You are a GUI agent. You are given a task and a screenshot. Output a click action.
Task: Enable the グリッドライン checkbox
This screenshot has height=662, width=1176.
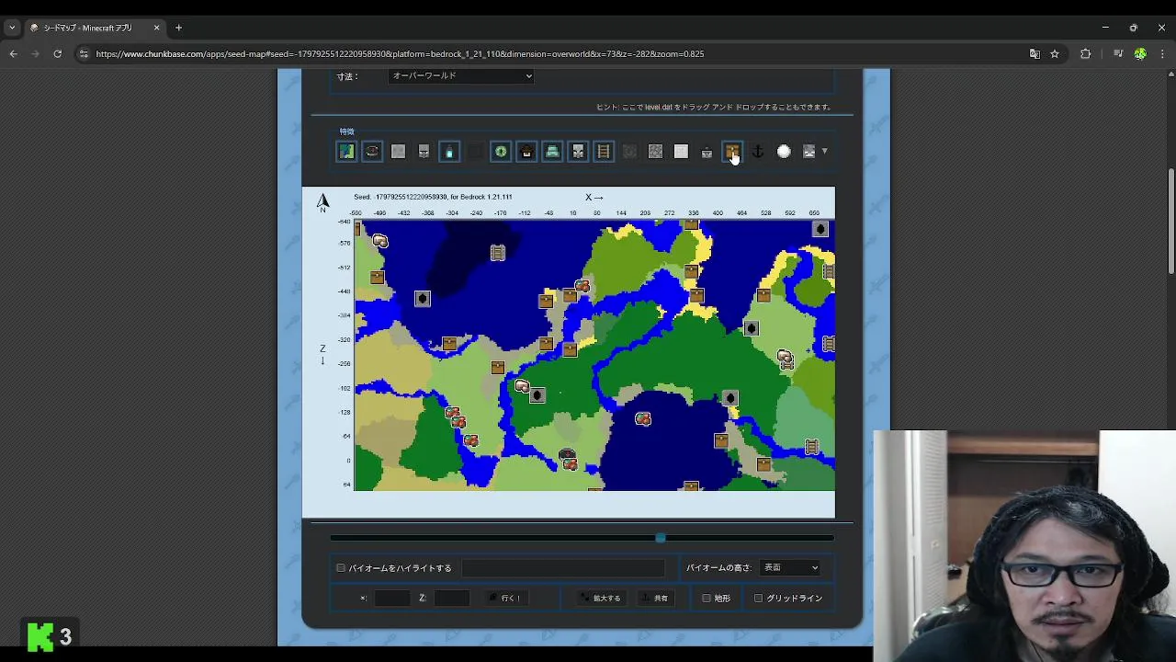(x=759, y=599)
